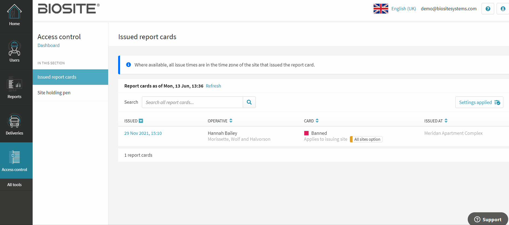
Task: Open the user account profile icon
Action: 503,9
